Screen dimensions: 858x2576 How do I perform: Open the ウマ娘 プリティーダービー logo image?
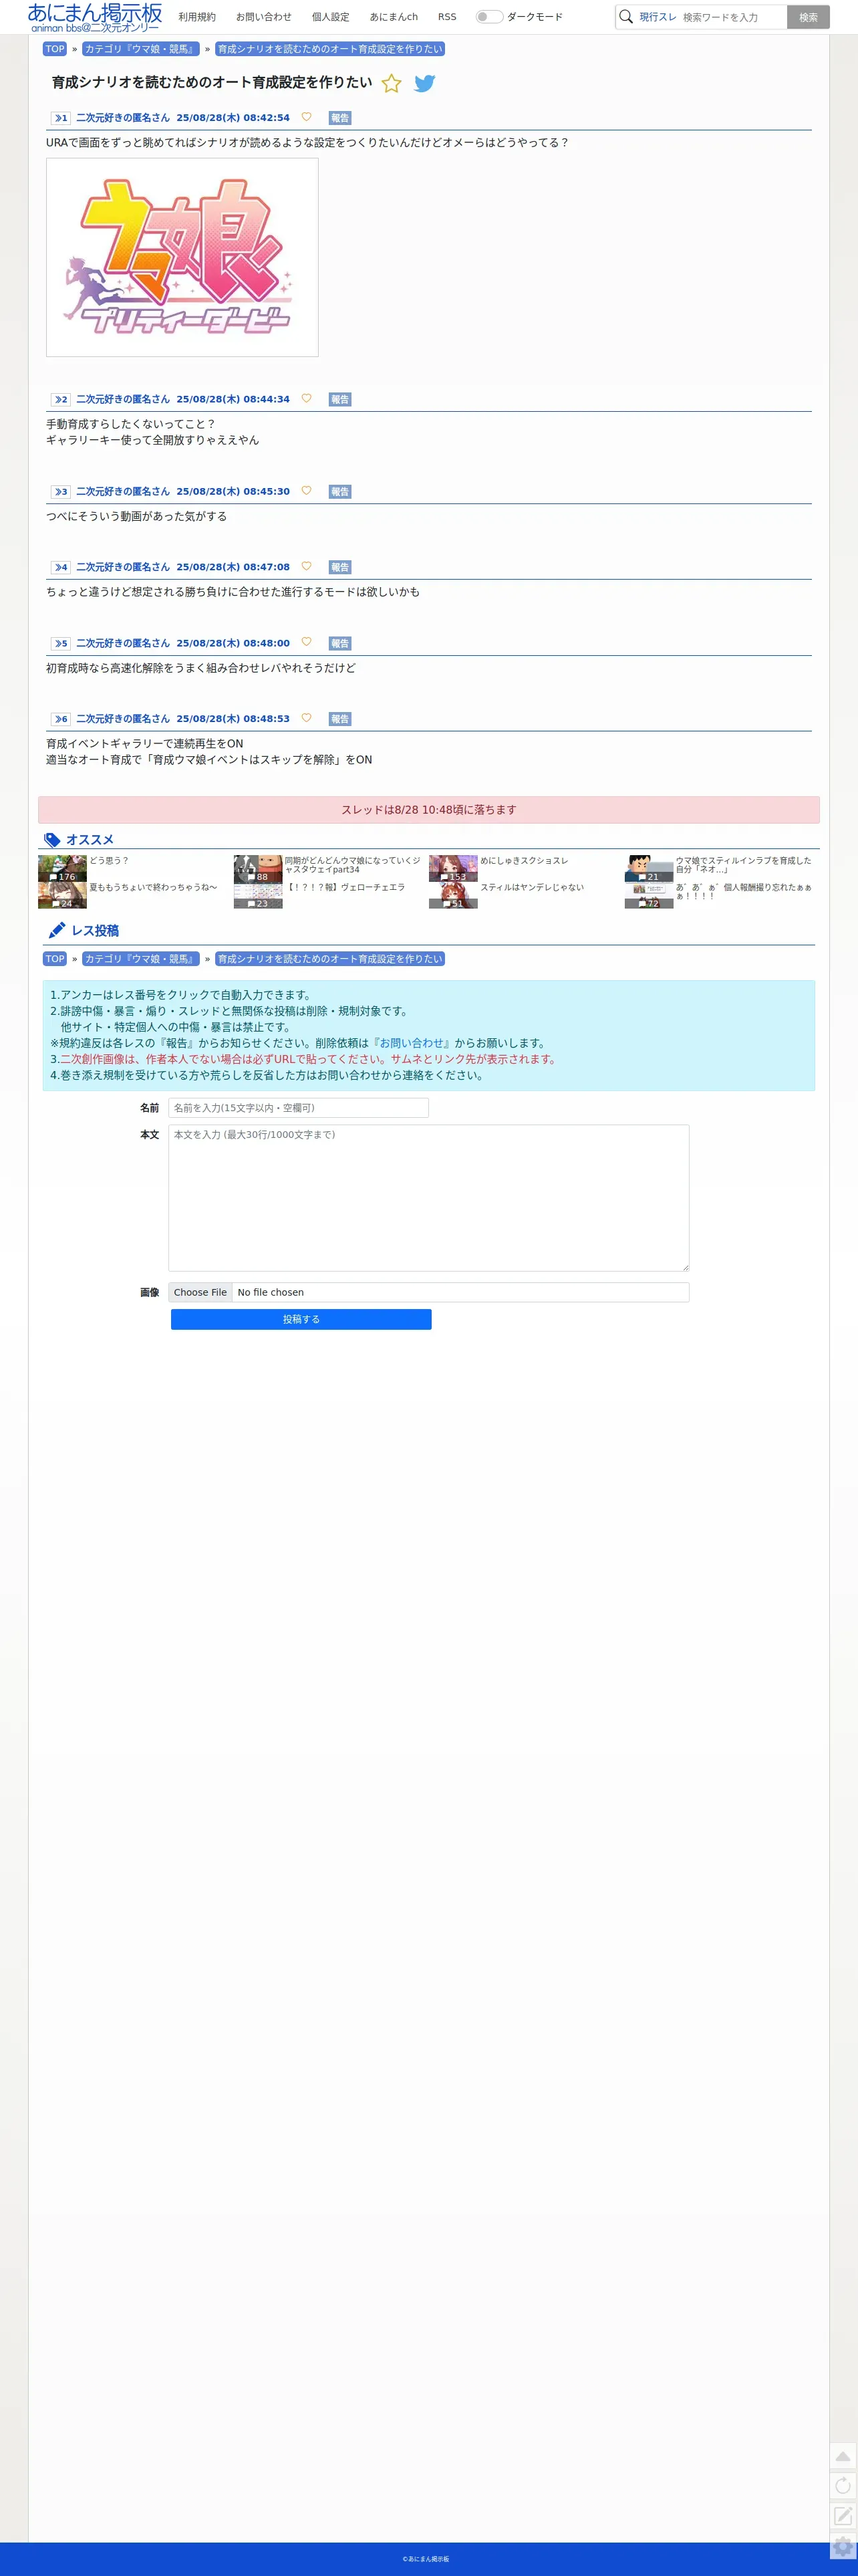point(182,257)
